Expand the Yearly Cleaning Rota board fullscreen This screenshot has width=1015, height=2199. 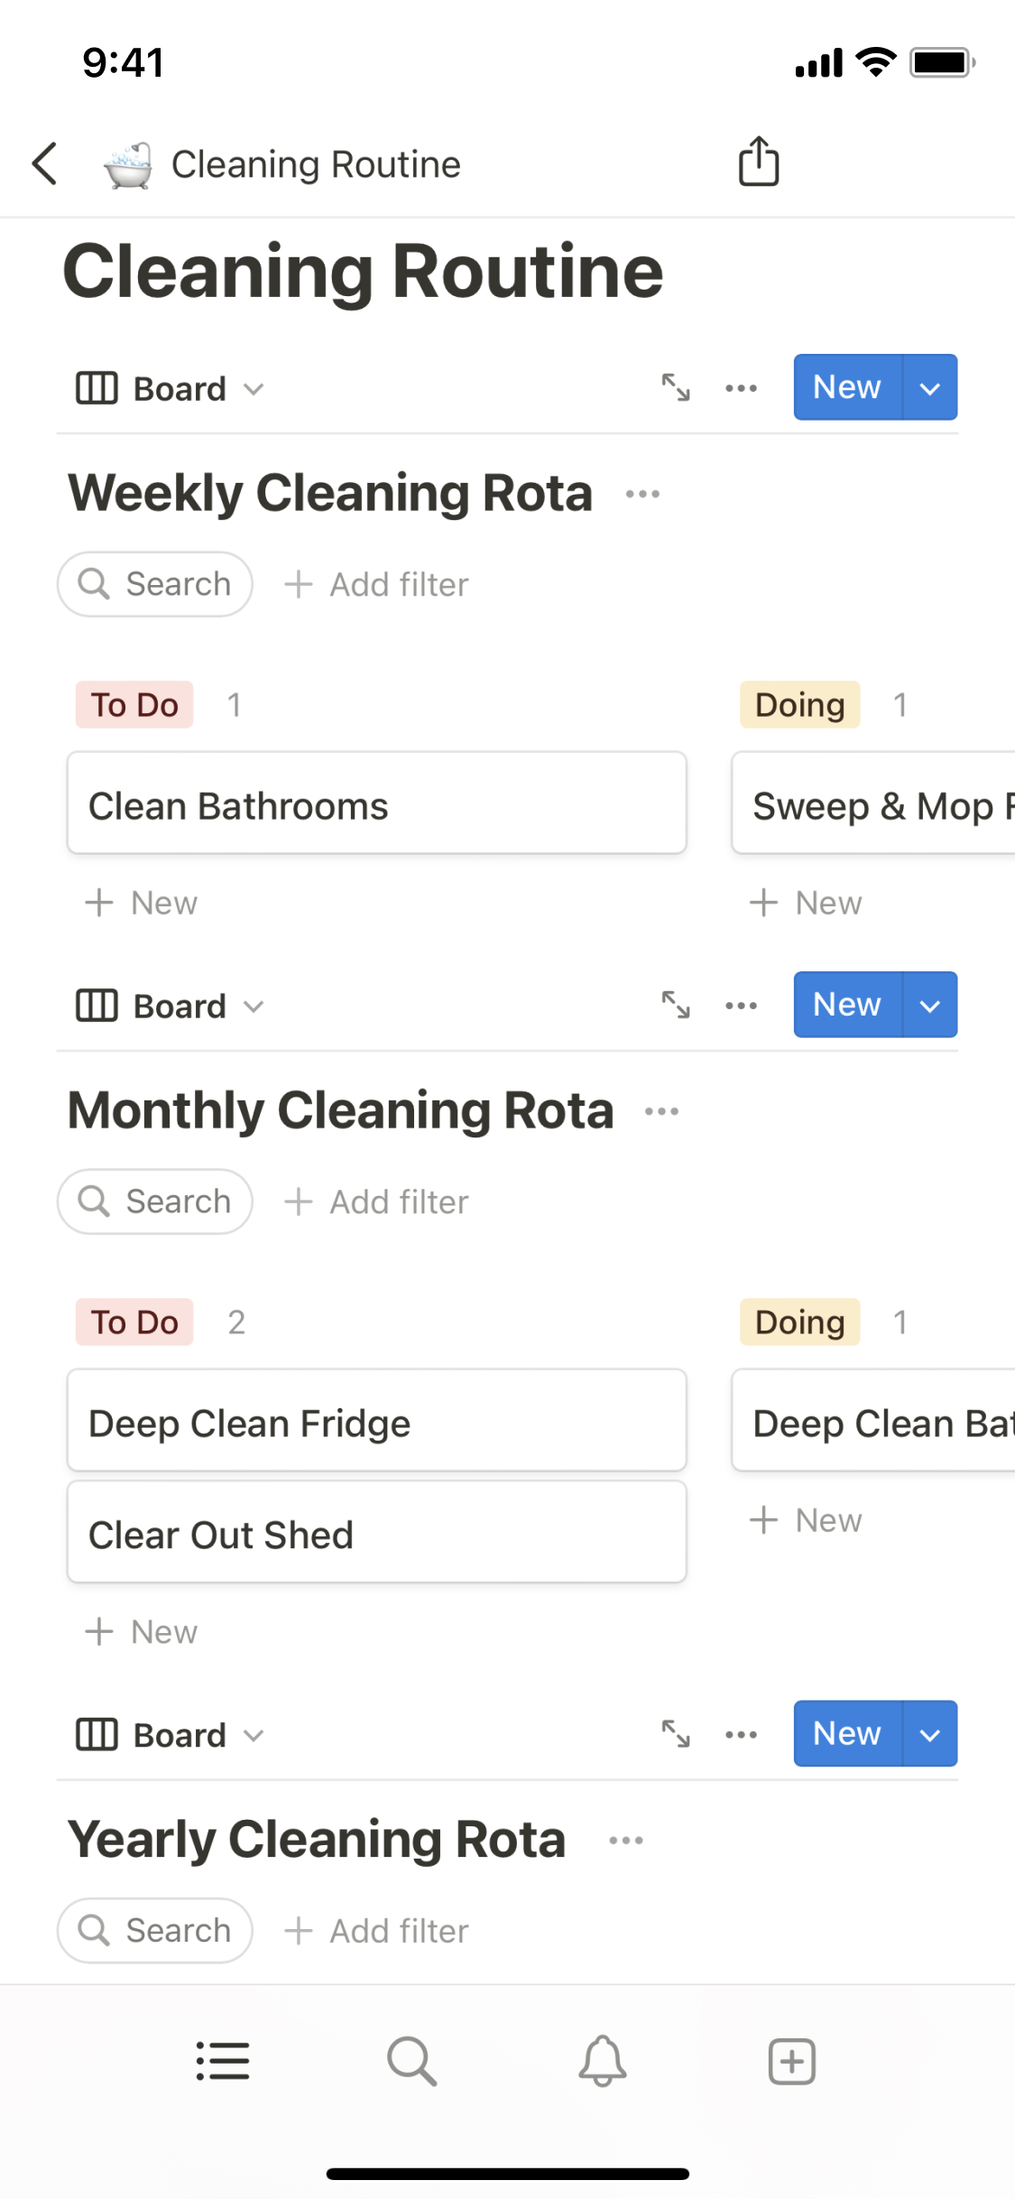pos(676,1734)
